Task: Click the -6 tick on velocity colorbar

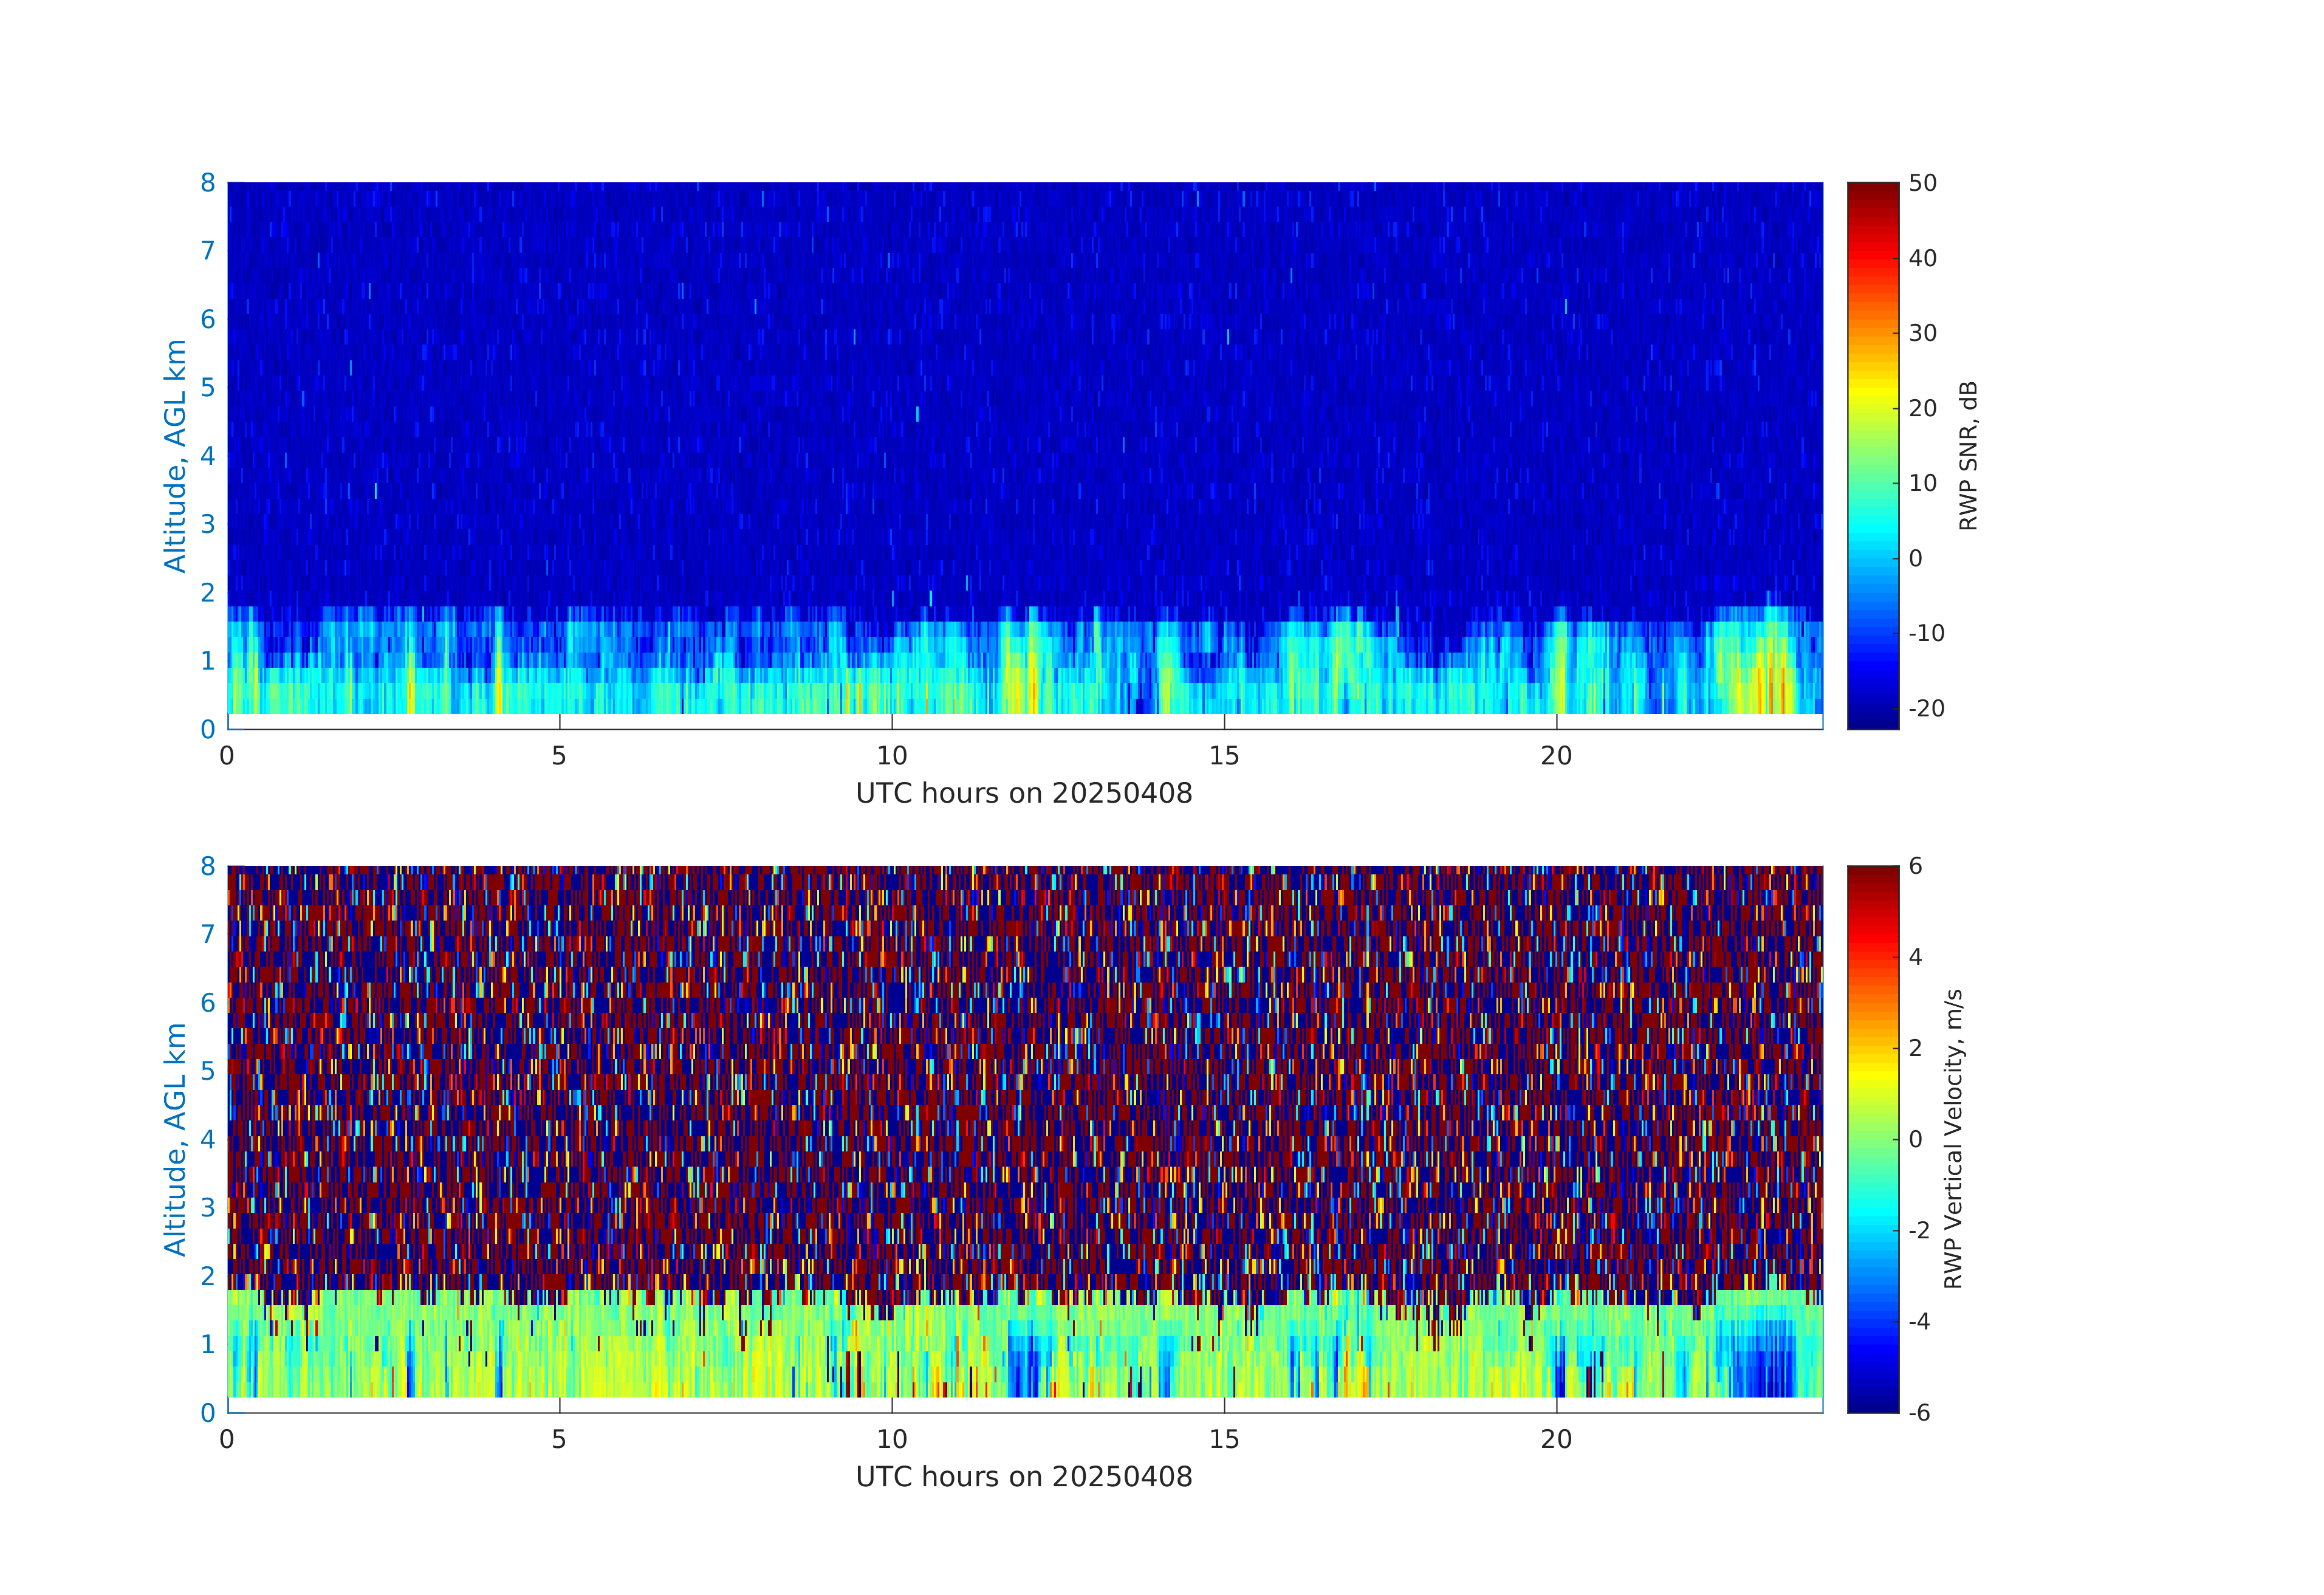Action: tap(1918, 1412)
